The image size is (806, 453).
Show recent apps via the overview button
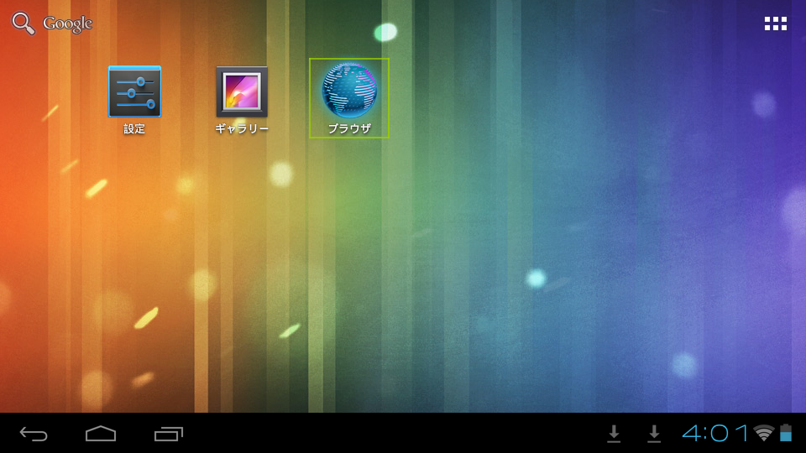pyautogui.click(x=169, y=434)
